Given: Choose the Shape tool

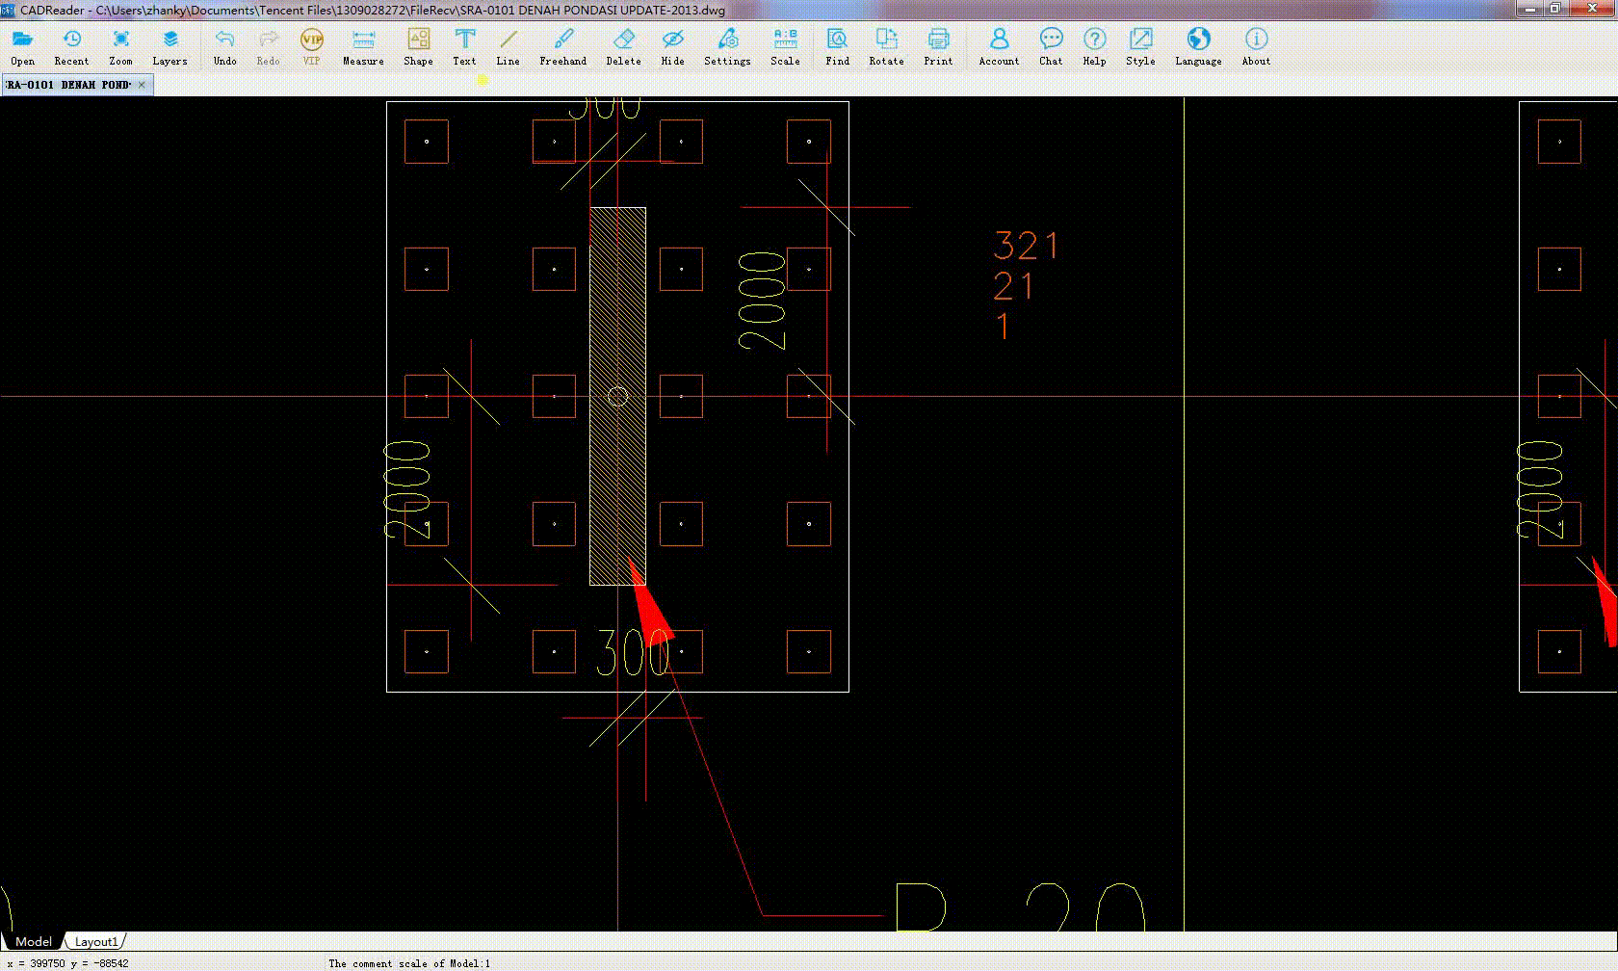Looking at the screenshot, I should click(x=418, y=46).
